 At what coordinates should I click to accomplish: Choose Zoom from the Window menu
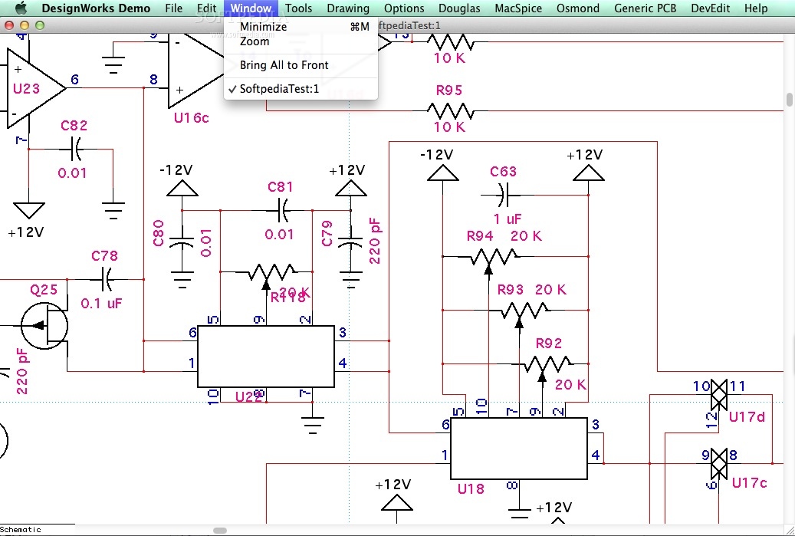301,41
